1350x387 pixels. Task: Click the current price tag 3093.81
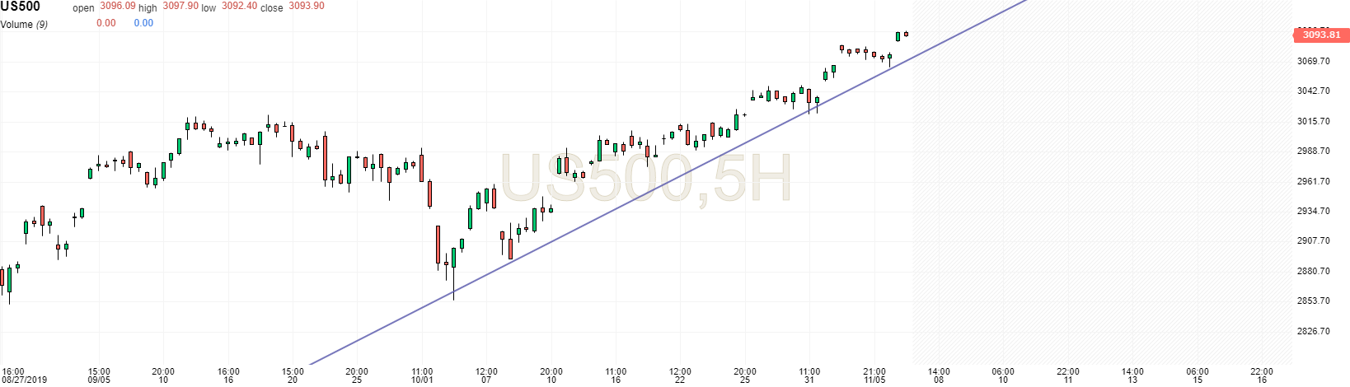click(x=1320, y=35)
